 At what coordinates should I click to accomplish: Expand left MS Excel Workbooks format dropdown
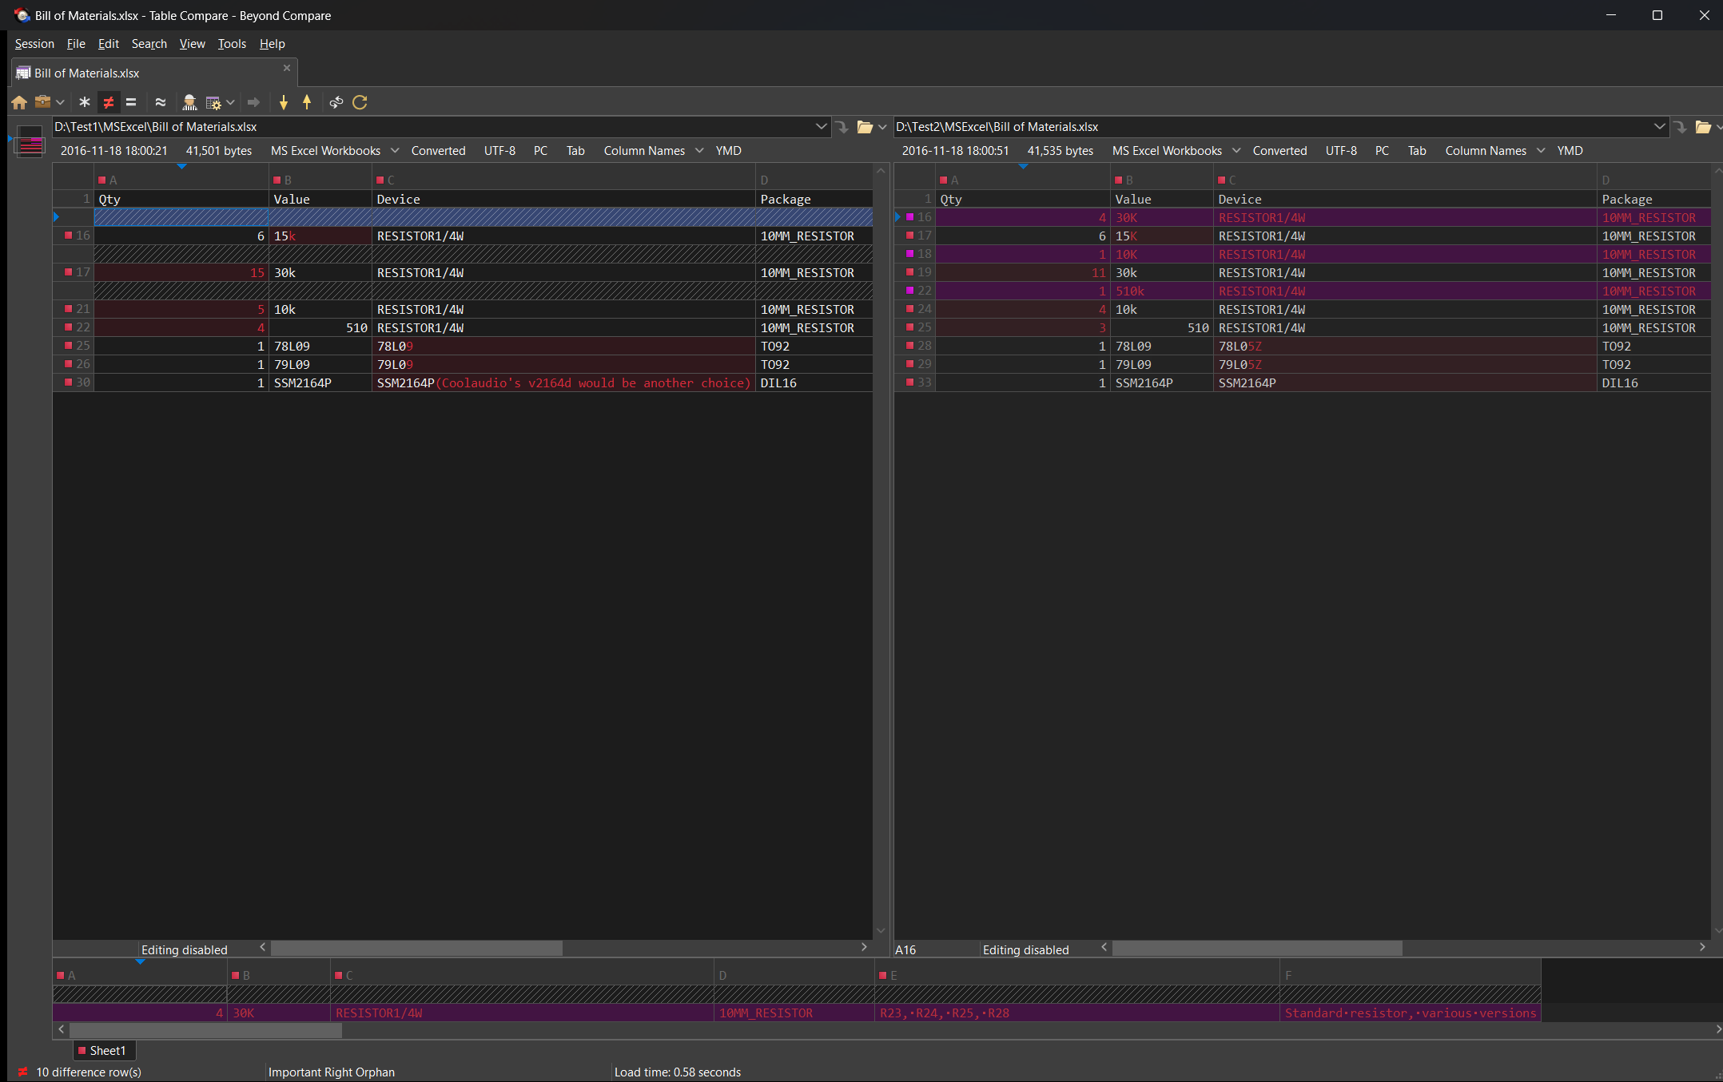pos(395,151)
